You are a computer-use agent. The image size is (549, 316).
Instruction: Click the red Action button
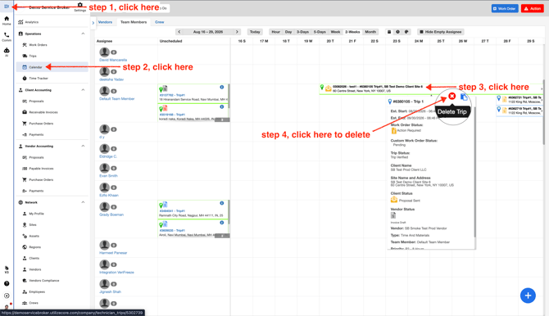point(532,8)
